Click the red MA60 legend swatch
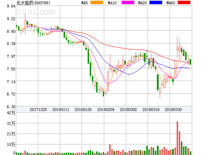The image size is (212, 155). click(184, 2)
